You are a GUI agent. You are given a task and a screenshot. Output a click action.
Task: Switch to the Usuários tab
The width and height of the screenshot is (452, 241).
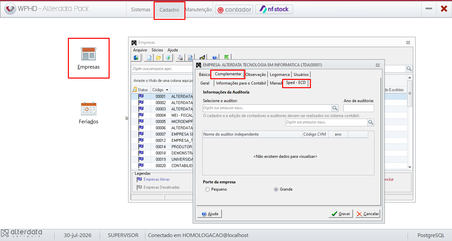point(301,75)
